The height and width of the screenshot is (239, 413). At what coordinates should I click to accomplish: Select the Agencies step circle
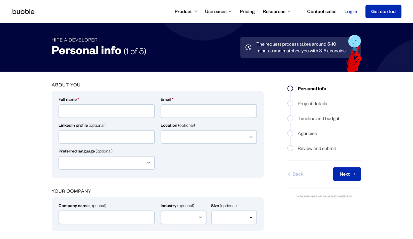290,133
